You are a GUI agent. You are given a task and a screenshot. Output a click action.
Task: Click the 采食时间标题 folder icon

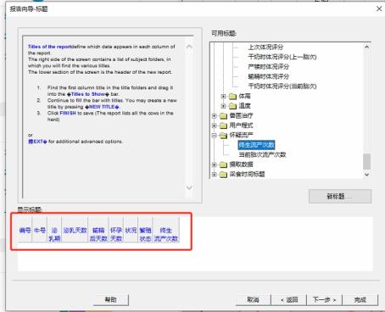(223, 175)
